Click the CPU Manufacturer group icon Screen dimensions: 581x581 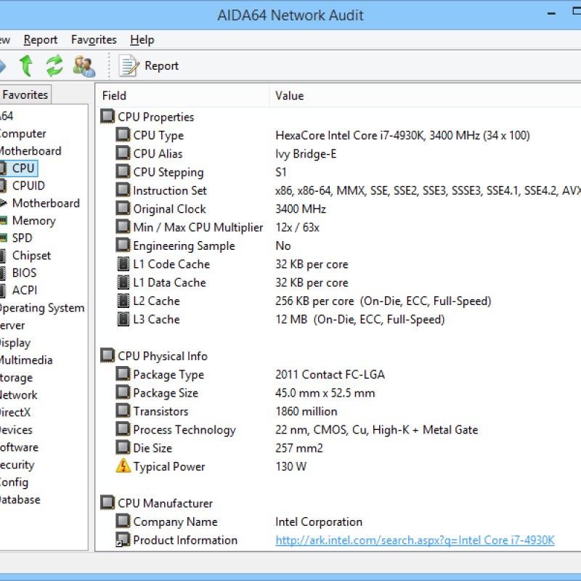point(107,503)
